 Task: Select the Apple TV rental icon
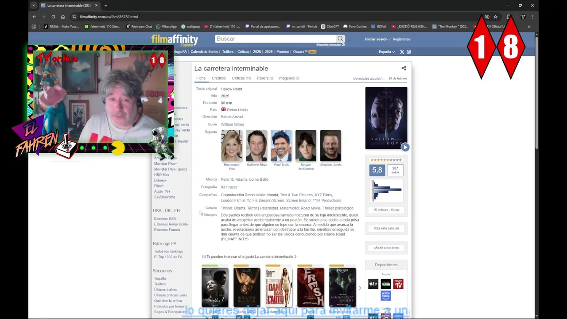[x=373, y=284]
